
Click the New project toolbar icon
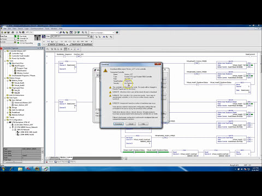tap(2, 32)
